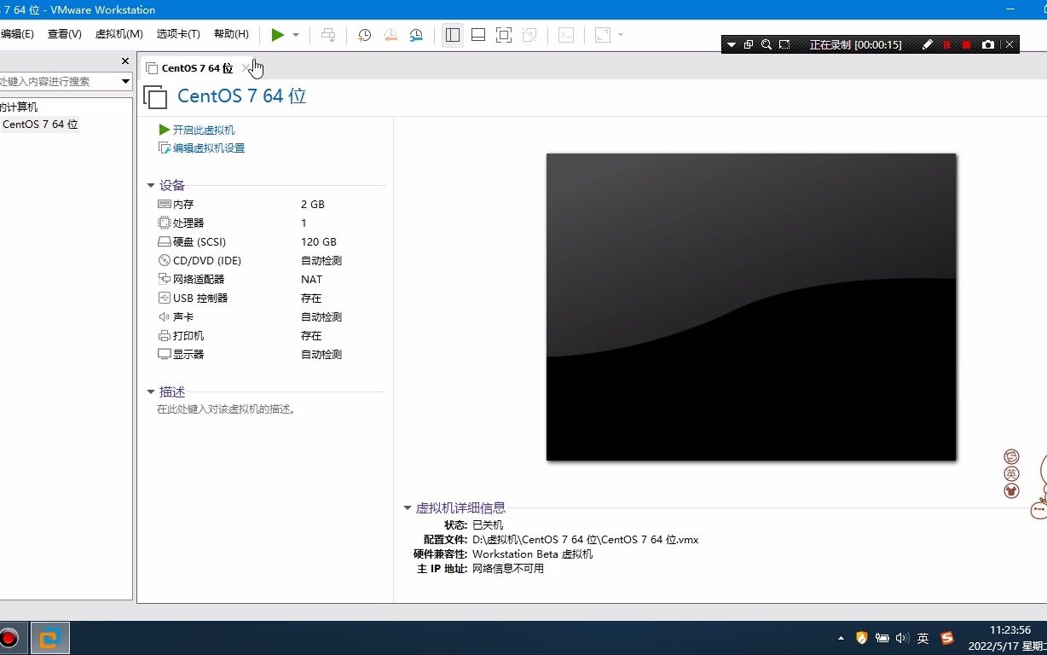
Task: Click the 120 GB disk size value
Action: tap(319, 242)
